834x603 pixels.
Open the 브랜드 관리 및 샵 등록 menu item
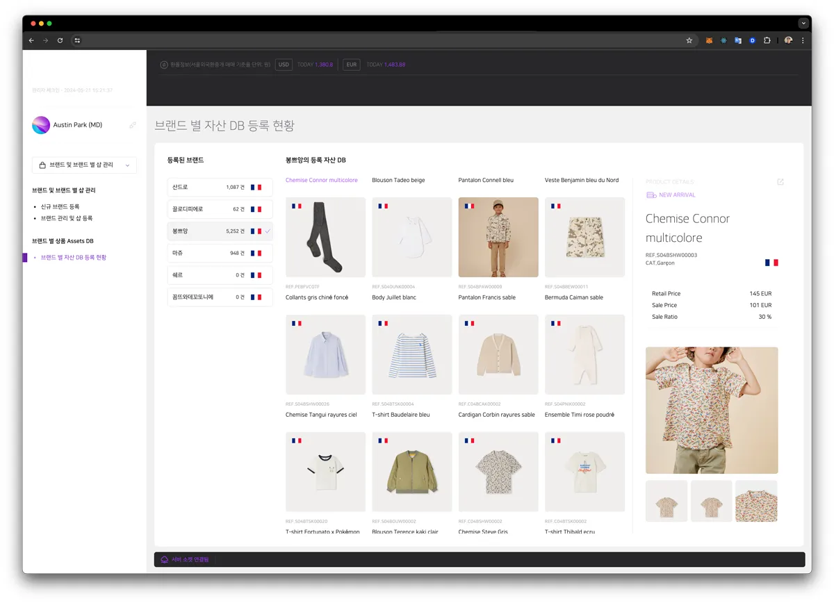(67, 218)
